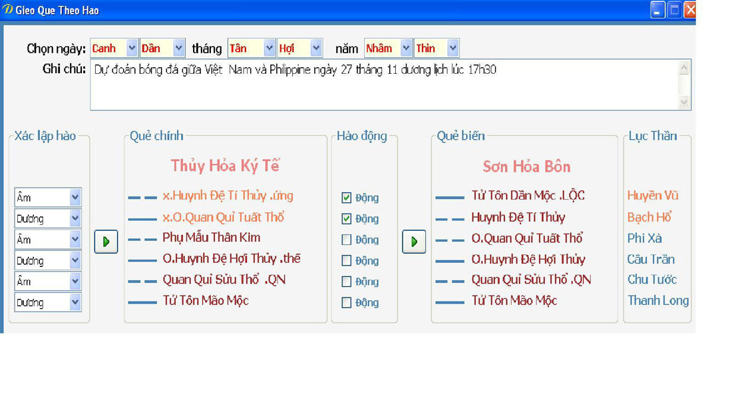Open the Nhâm year stem dropdown
732x412 pixels.
click(406, 48)
